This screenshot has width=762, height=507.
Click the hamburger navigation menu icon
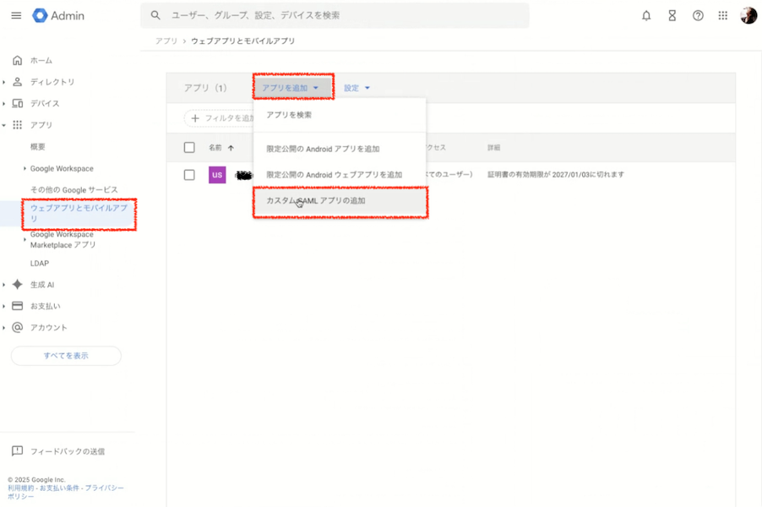point(15,14)
